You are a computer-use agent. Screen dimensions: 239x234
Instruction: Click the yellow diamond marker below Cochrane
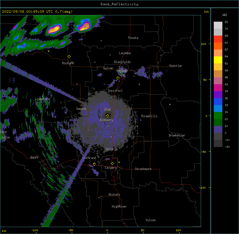point(94,164)
